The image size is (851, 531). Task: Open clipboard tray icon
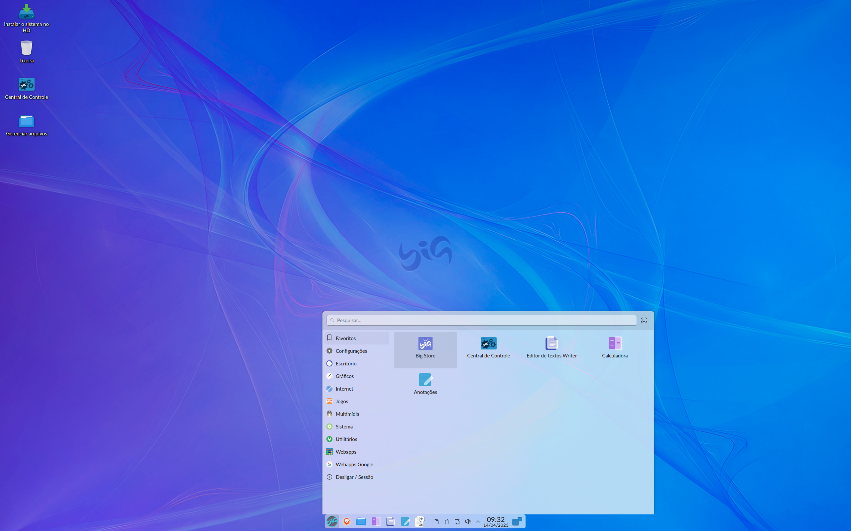click(x=436, y=521)
